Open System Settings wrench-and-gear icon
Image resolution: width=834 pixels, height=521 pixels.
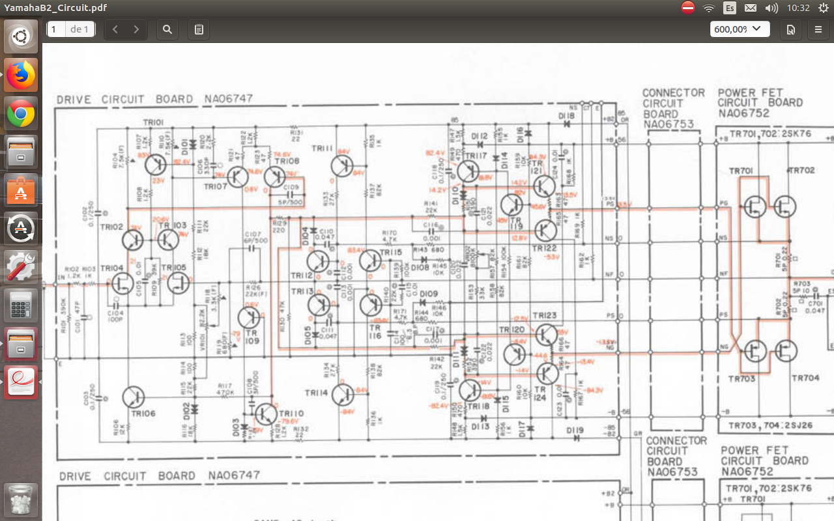click(x=21, y=267)
